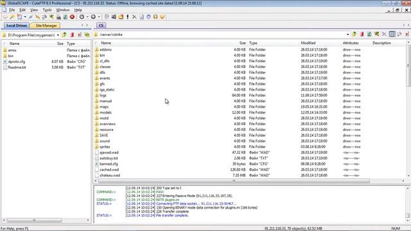
Task: Click the Properties page toolbar icon
Action: click(141, 17)
